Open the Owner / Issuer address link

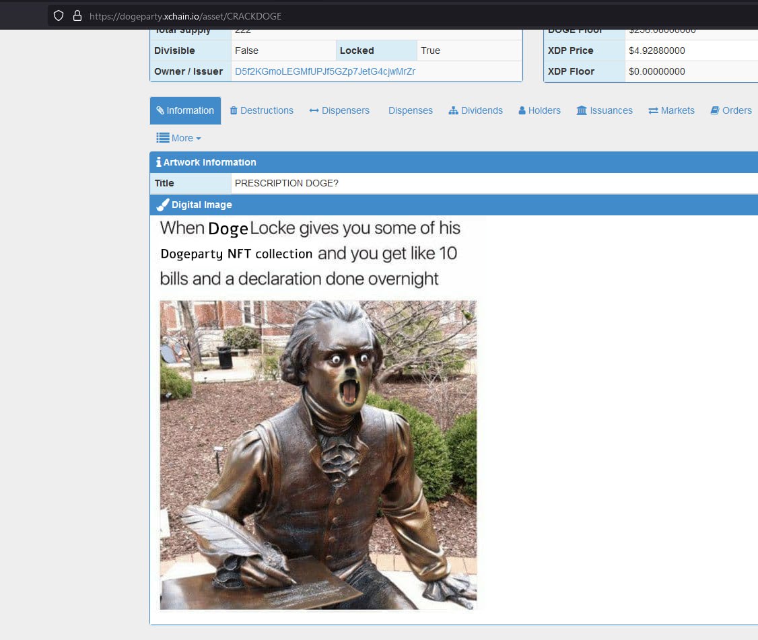tap(325, 71)
